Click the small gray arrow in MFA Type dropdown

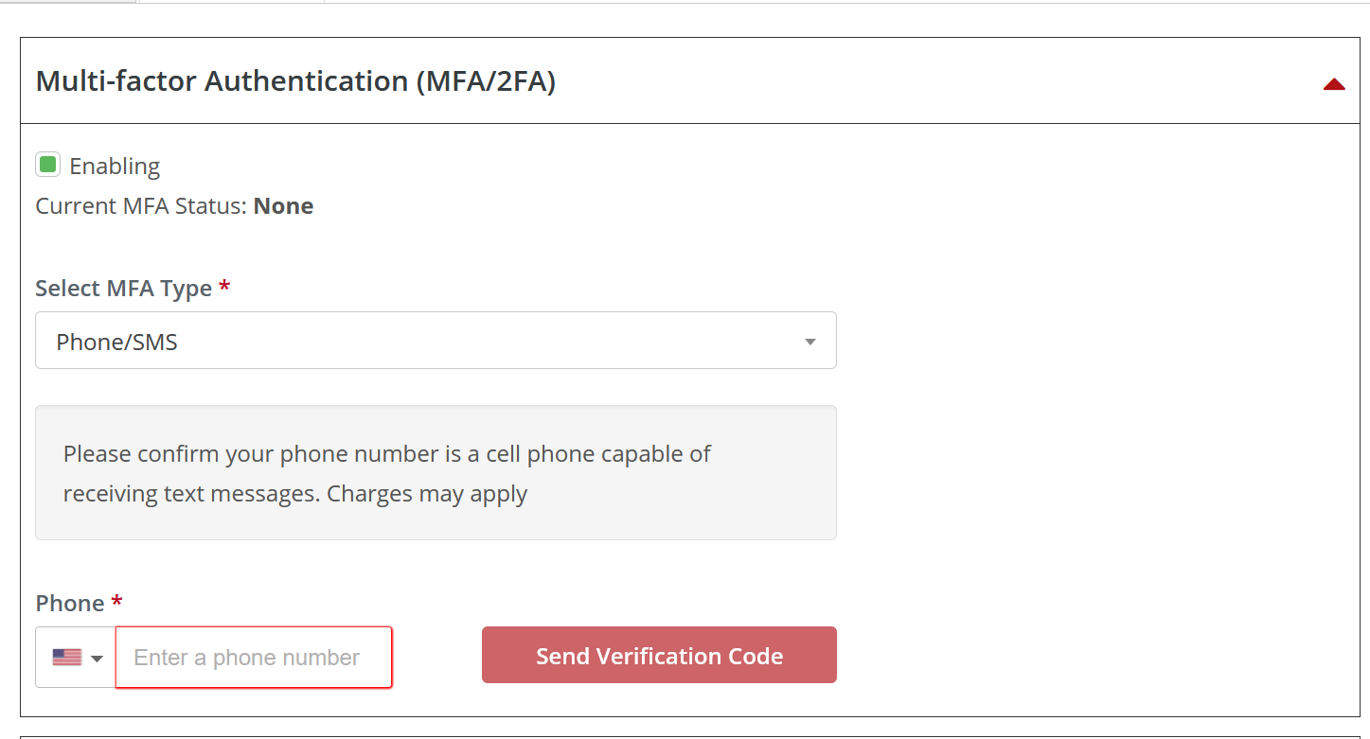coord(810,342)
